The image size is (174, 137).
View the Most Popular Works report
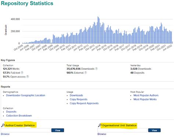click(145, 99)
